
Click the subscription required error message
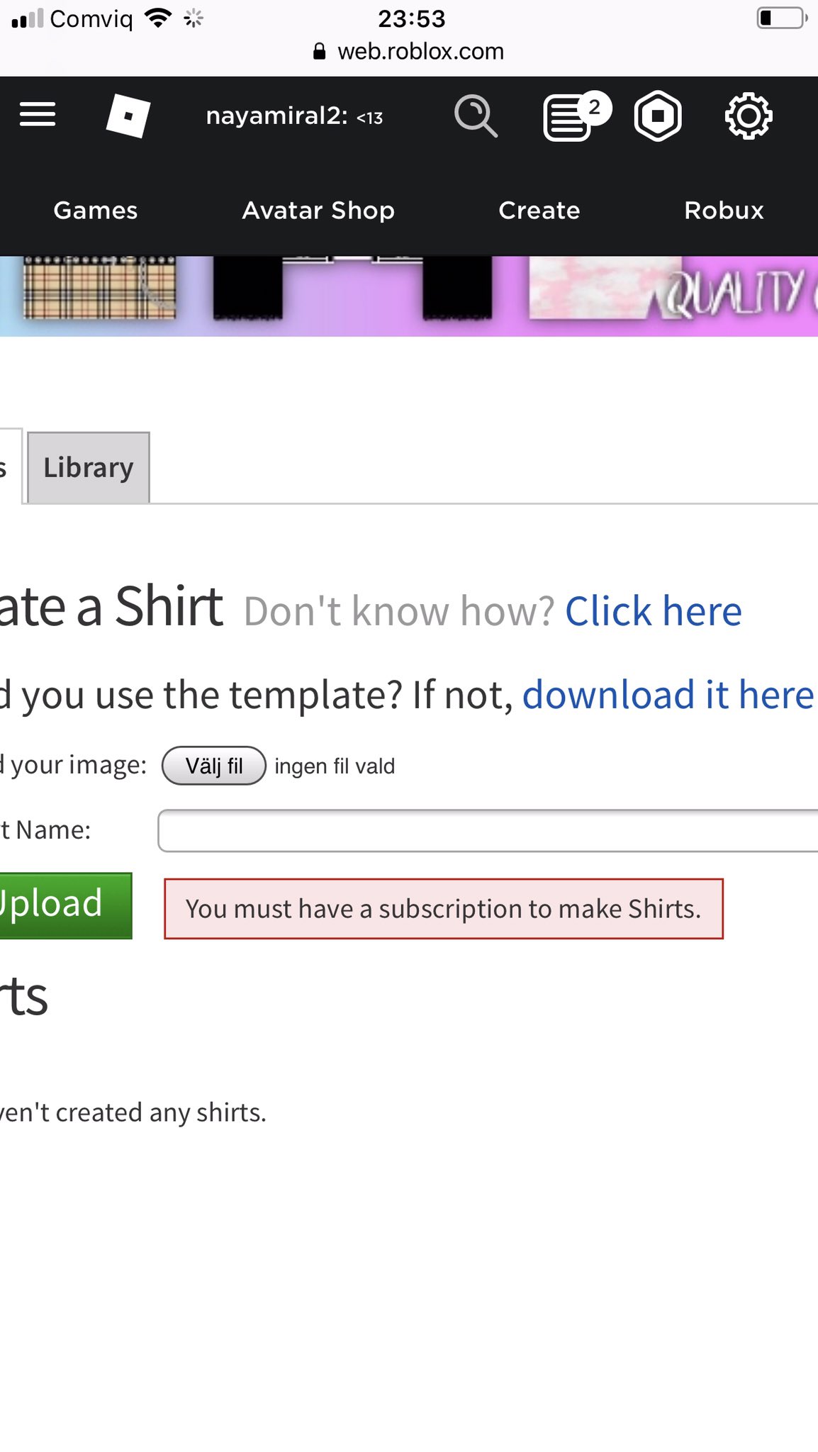point(444,909)
